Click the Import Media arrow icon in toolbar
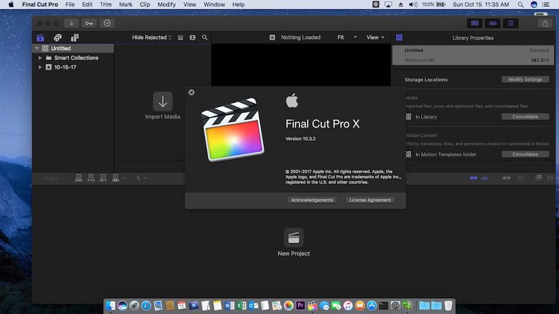 [x=72, y=23]
